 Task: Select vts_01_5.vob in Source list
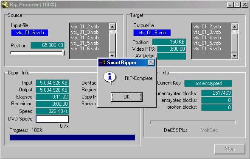tap(85, 43)
